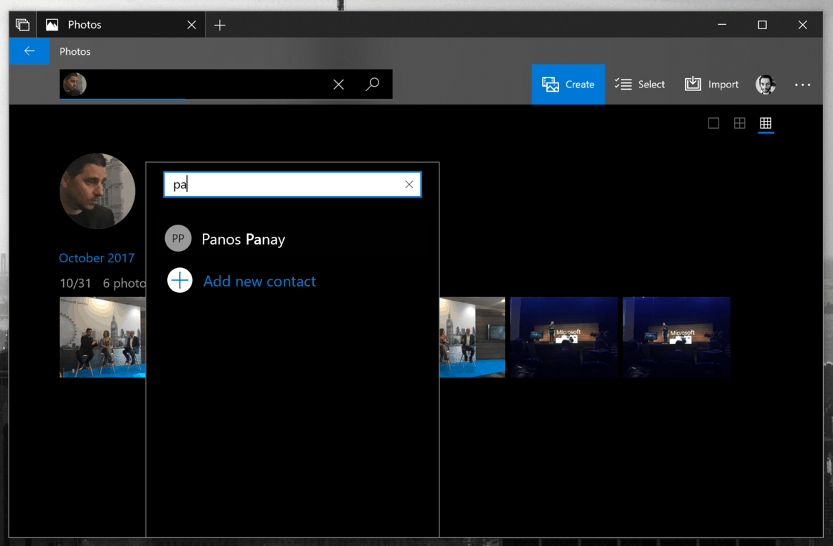Click the Photos breadcrumb title
Viewport: 833px width, 546px height.
75,51
